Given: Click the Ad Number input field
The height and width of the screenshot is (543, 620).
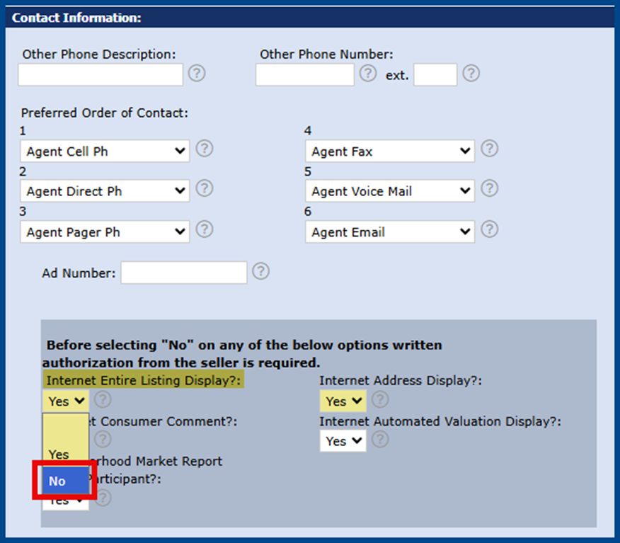Looking at the screenshot, I should [184, 273].
